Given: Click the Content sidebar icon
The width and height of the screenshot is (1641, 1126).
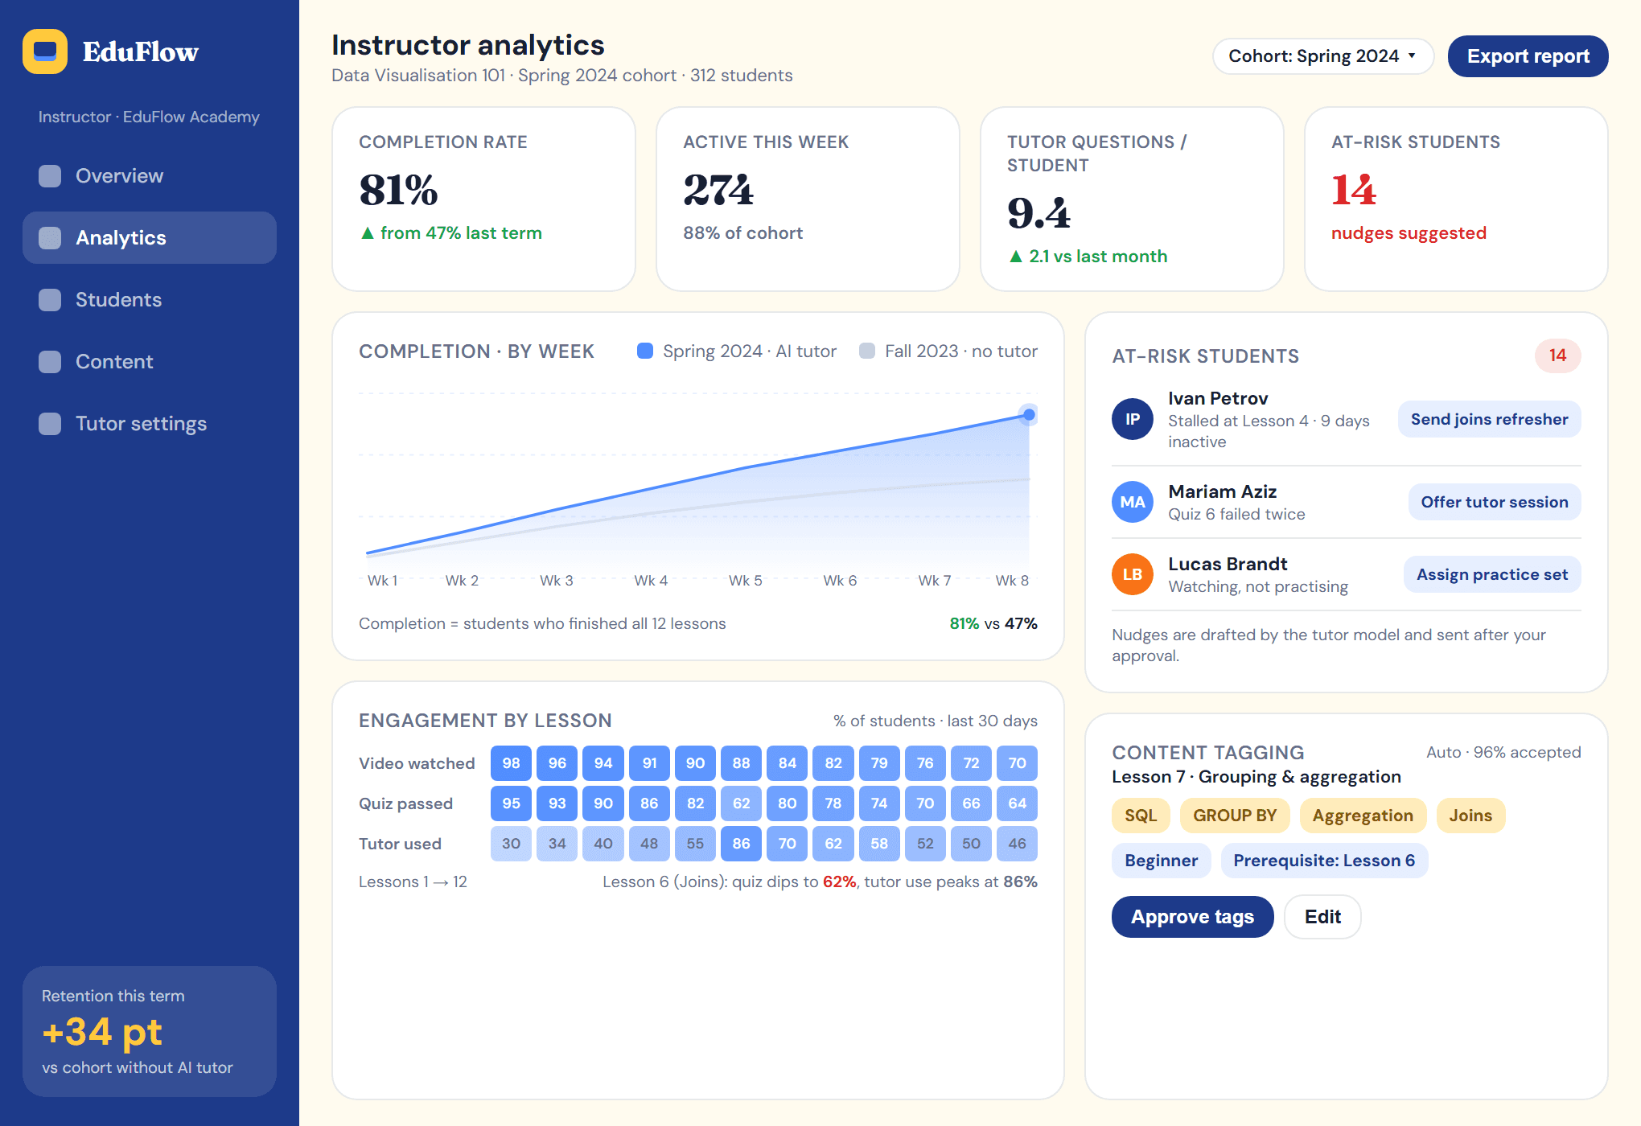Looking at the screenshot, I should click(50, 362).
